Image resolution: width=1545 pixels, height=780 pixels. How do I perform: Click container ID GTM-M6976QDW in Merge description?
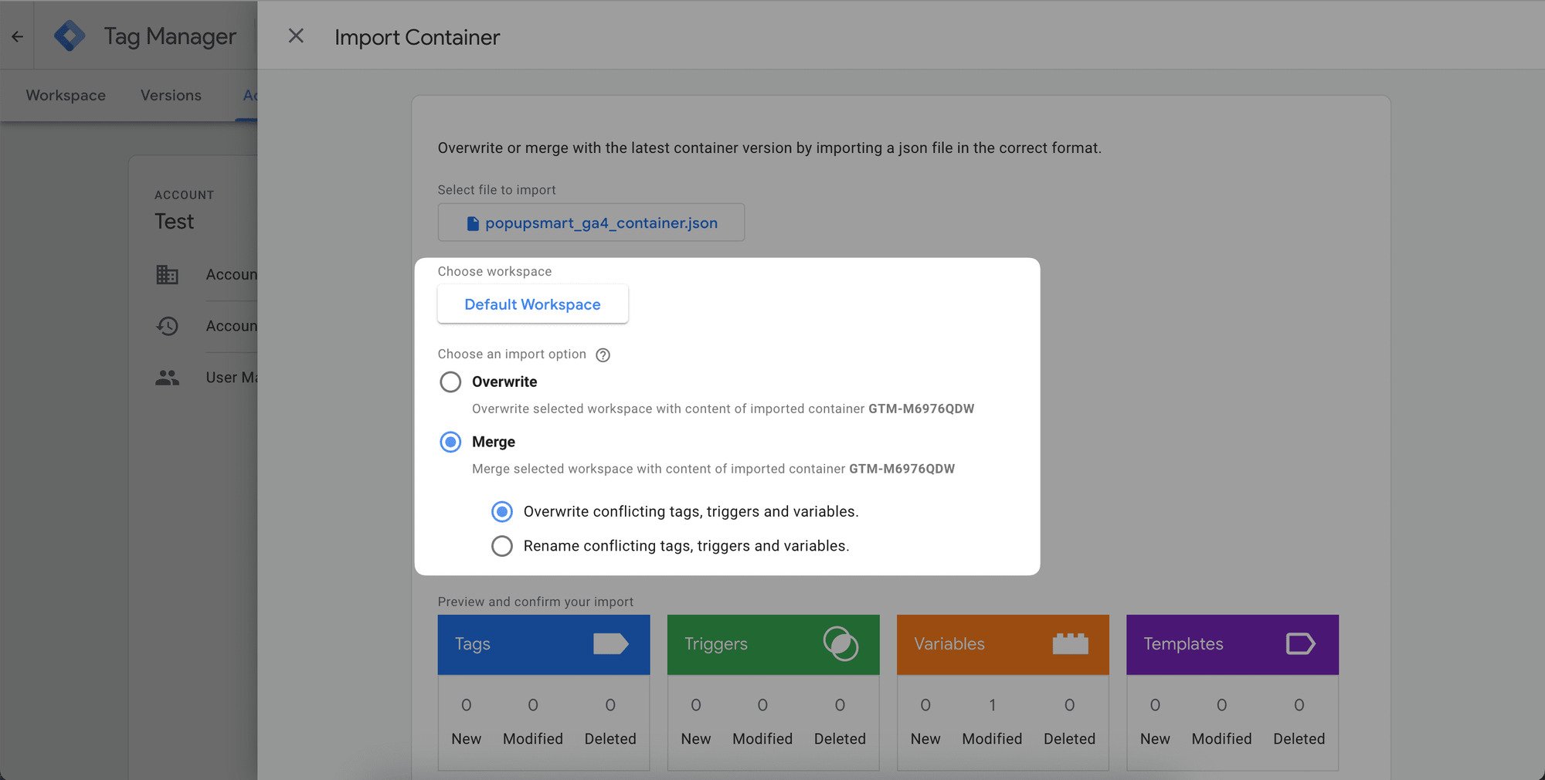click(902, 469)
